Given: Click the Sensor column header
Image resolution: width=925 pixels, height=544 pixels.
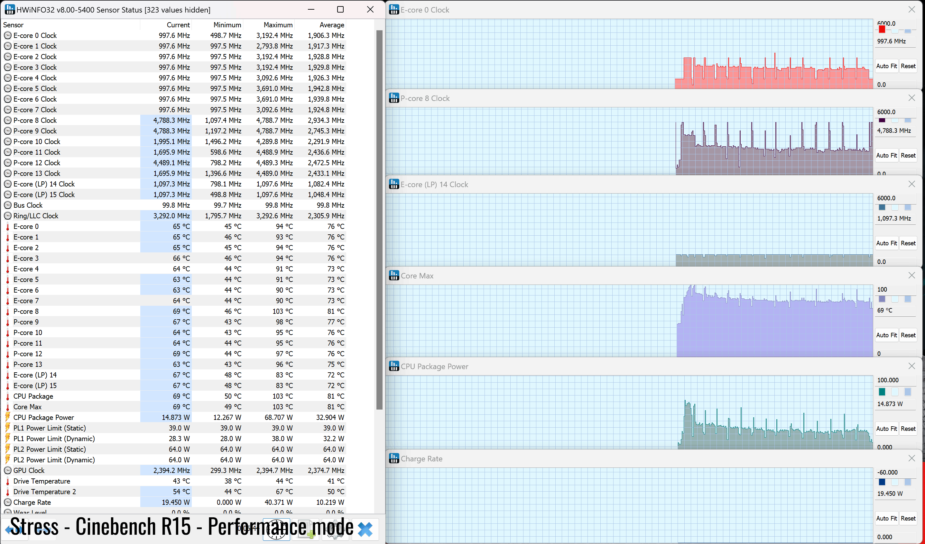Looking at the screenshot, I should click(x=71, y=24).
